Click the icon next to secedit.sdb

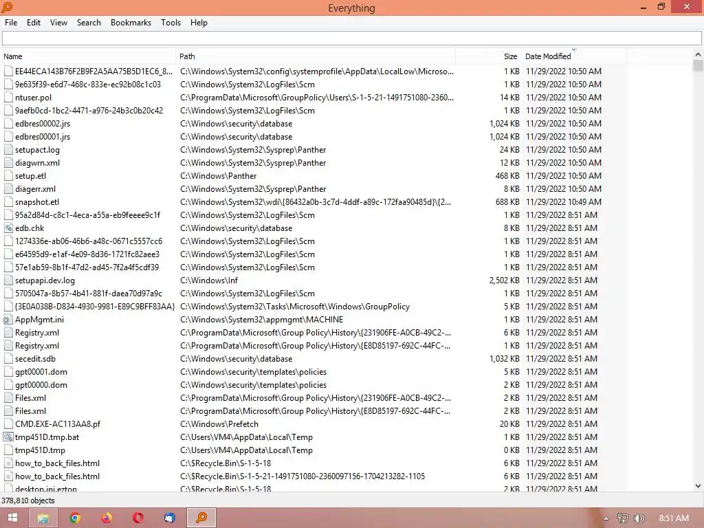pos(8,359)
